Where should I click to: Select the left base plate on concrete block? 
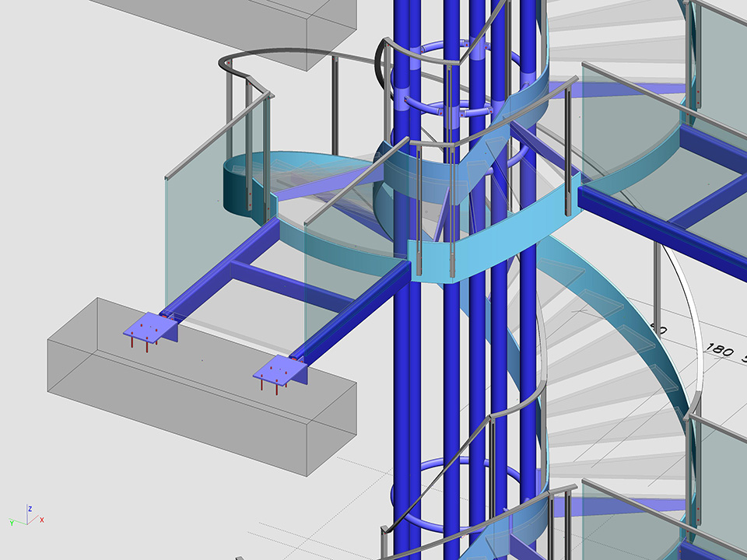coord(151,327)
